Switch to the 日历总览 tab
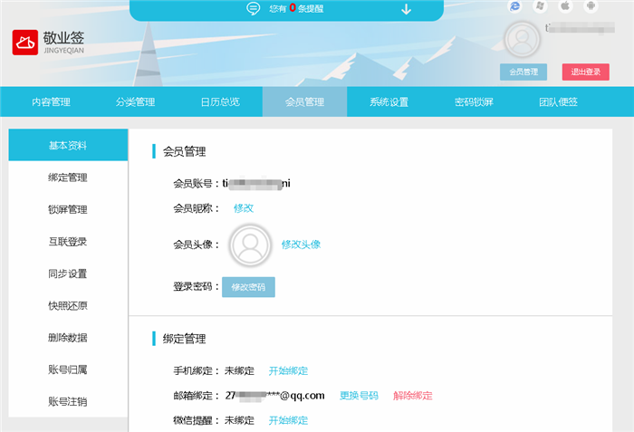 coord(220,102)
